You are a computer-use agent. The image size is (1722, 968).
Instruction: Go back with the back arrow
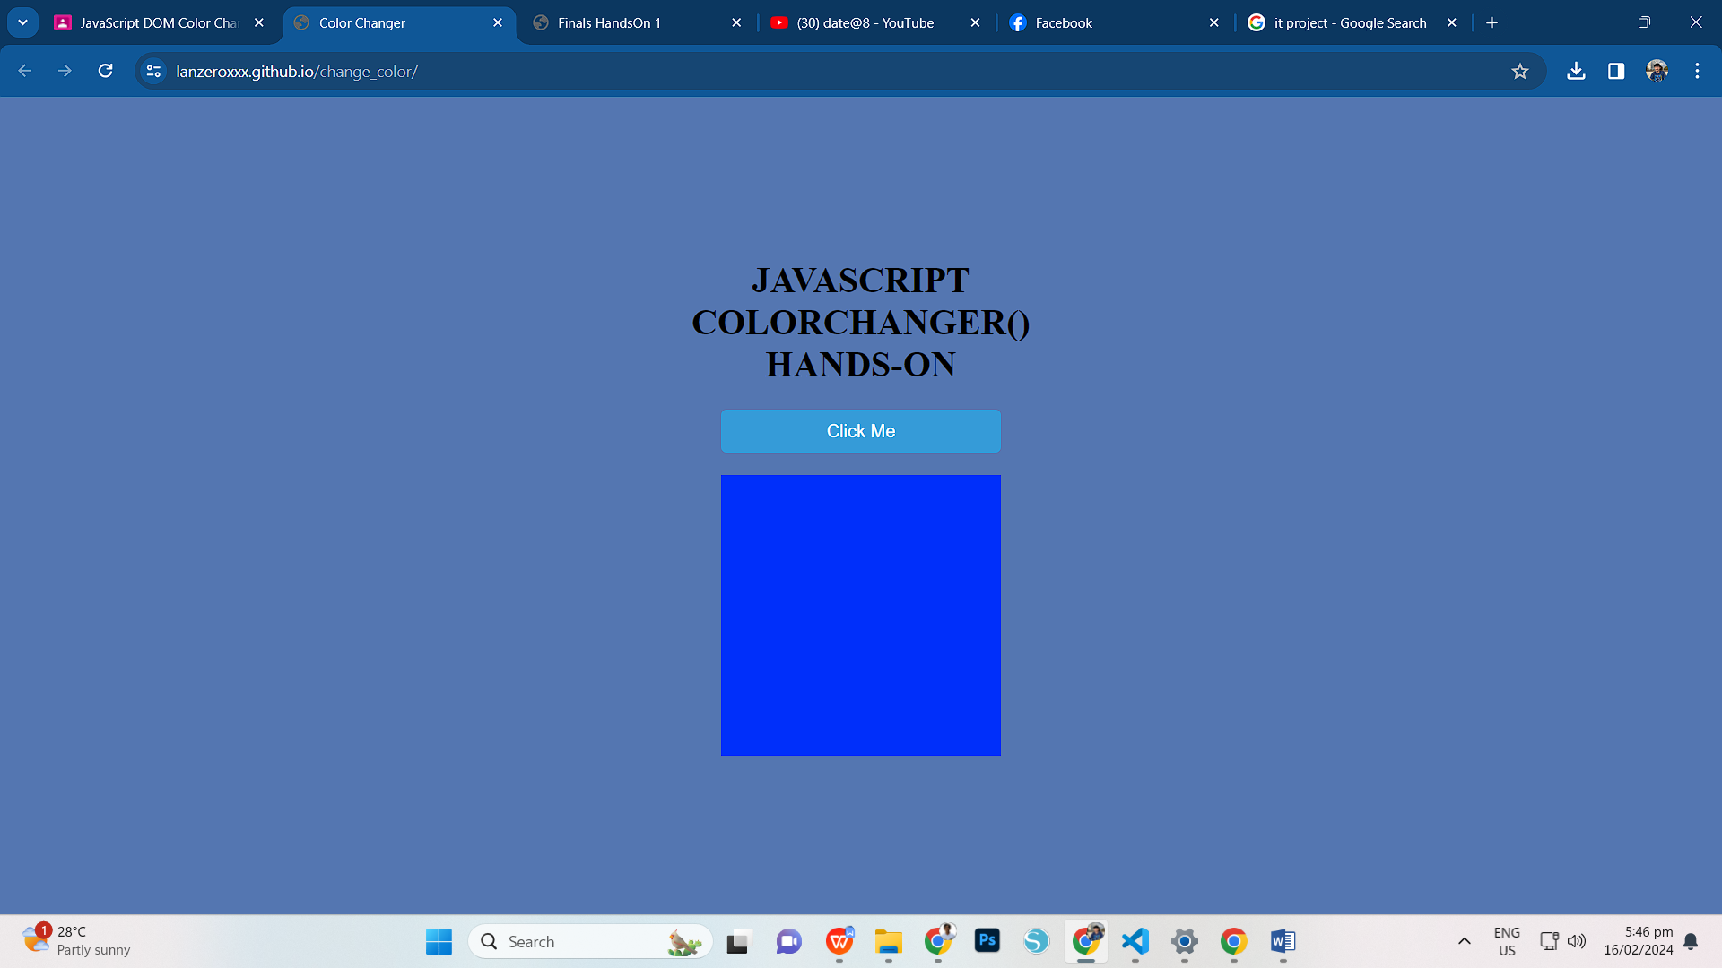25,71
